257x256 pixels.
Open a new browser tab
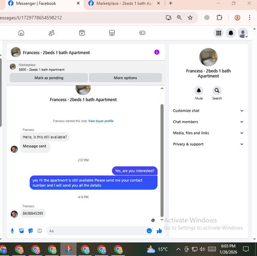point(171,3)
